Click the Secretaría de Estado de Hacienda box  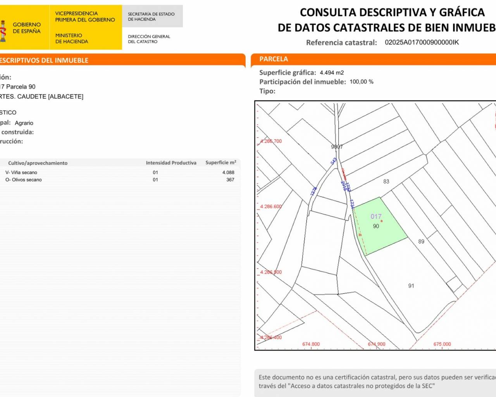click(151, 16)
